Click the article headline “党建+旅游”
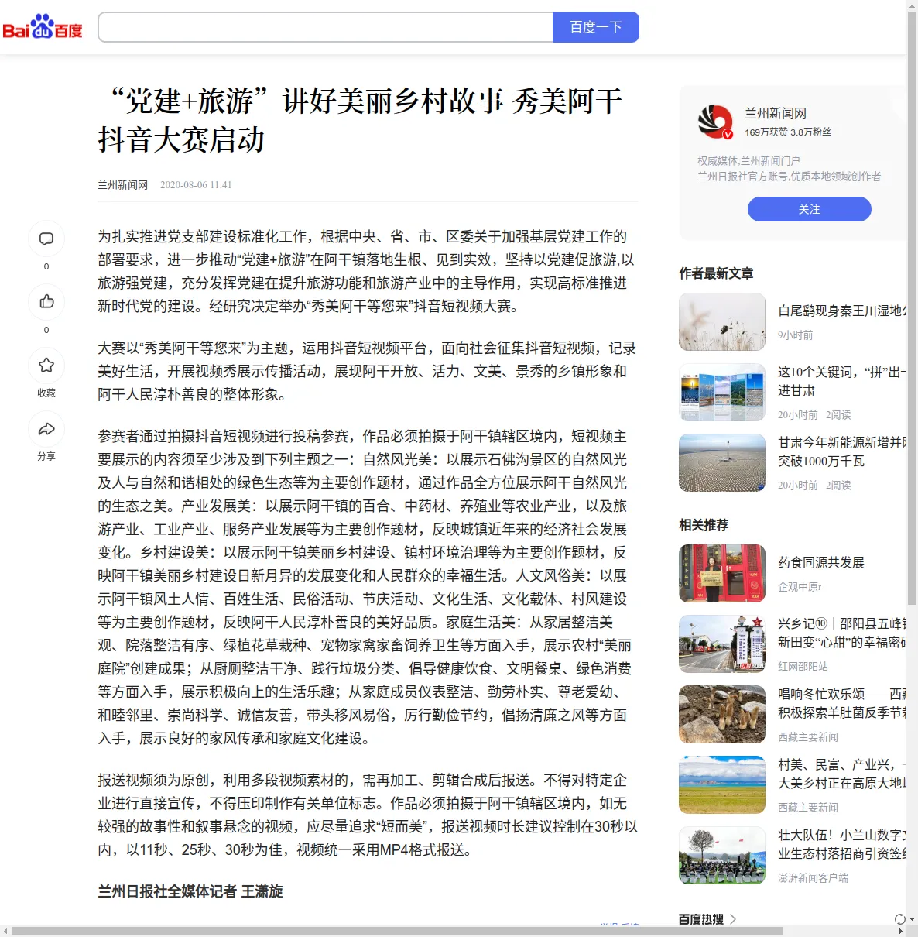This screenshot has height=937, width=918. (x=361, y=120)
